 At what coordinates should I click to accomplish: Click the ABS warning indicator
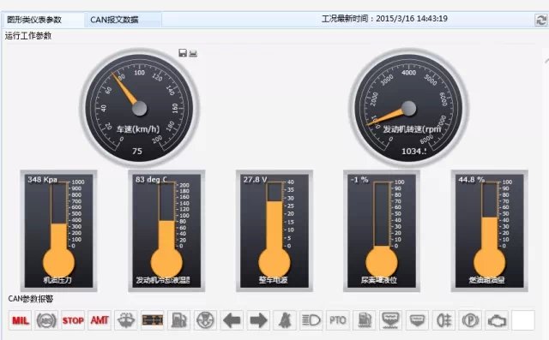pos(46,320)
